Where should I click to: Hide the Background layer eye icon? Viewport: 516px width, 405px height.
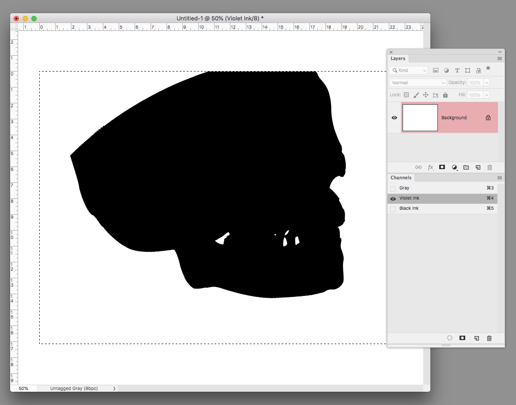pos(394,118)
